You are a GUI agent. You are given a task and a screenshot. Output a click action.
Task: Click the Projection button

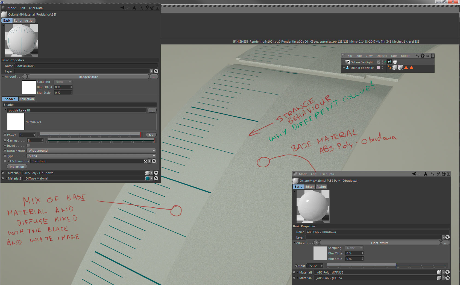pos(17,167)
